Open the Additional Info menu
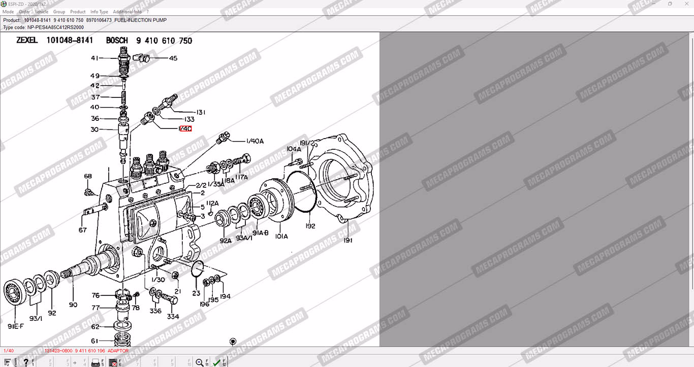Image resolution: width=694 pixels, height=367 pixels. point(127,12)
